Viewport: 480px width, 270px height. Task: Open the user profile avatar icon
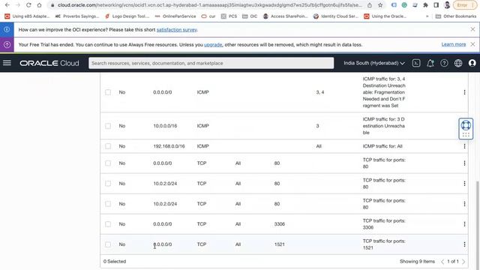pyautogui.click(x=472, y=63)
